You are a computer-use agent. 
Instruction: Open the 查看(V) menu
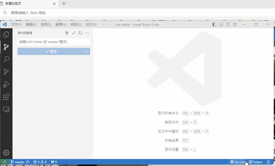(61, 24)
